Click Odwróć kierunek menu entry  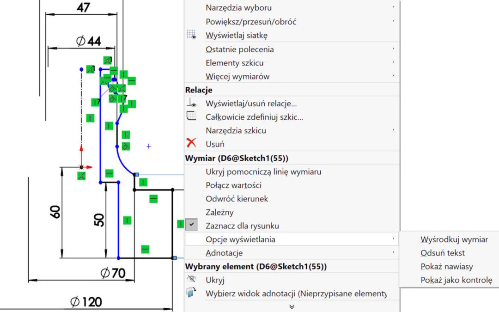pos(237,199)
